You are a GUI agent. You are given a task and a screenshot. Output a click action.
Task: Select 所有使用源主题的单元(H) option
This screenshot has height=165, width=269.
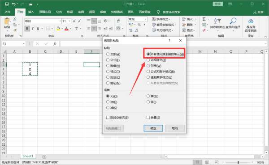[x=165, y=54]
